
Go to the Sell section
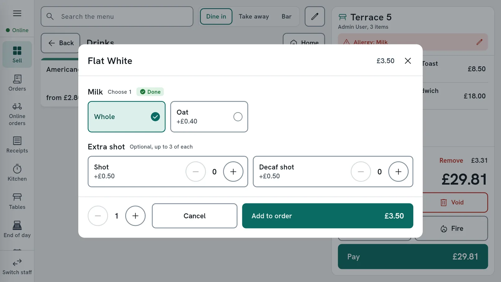click(x=17, y=55)
